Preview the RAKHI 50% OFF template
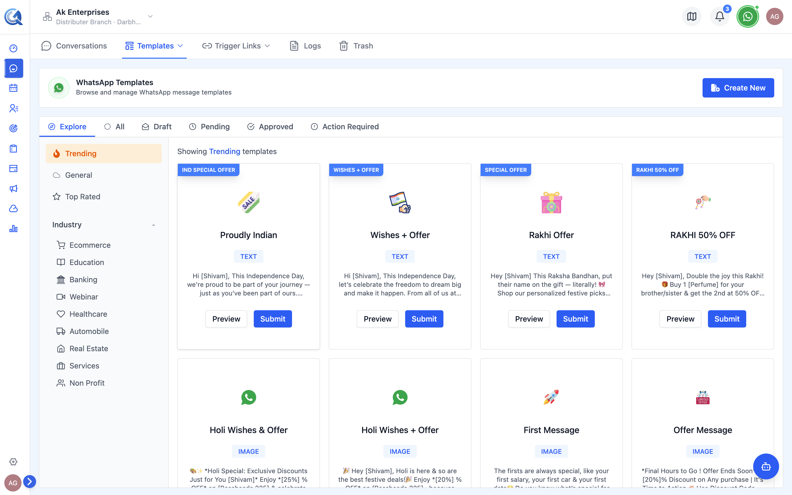This screenshot has width=792, height=495. point(680,319)
